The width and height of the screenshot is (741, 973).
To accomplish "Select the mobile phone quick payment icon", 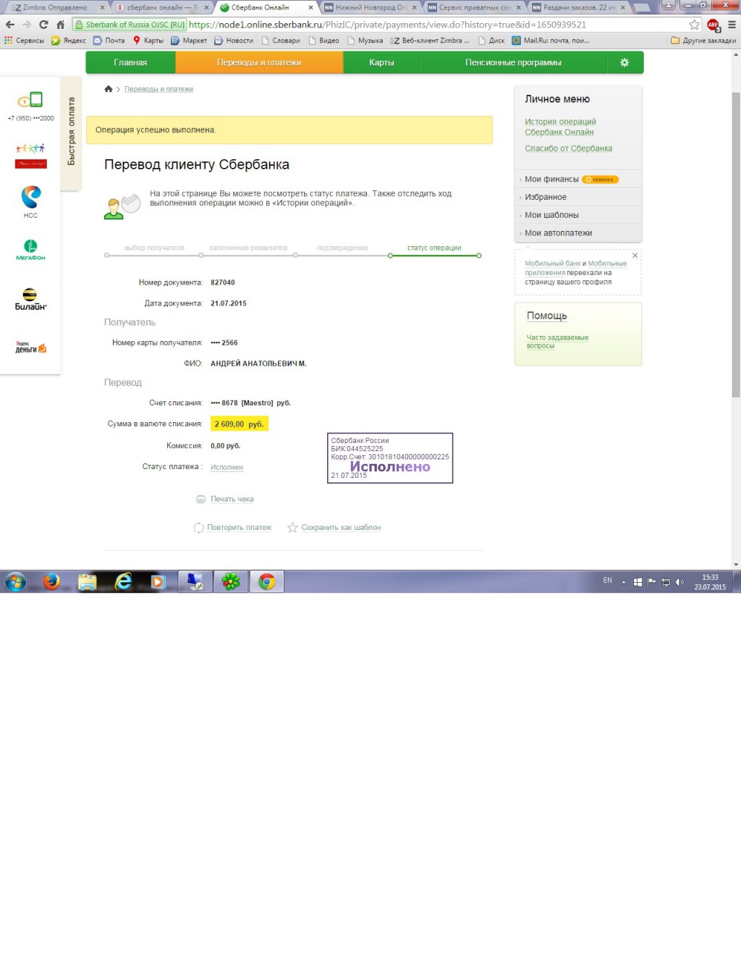I will coord(30,100).
